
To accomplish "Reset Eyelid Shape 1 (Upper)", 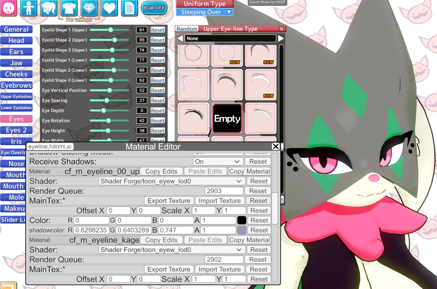I will point(158,30).
